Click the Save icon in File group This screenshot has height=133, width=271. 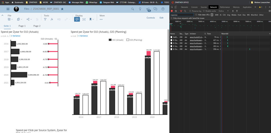pos(9,19)
